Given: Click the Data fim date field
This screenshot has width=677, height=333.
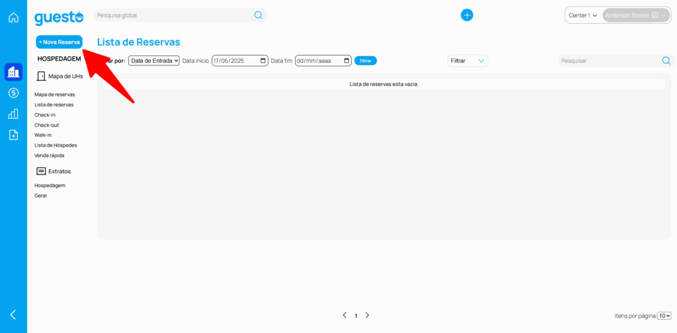Looking at the screenshot, I should [323, 61].
